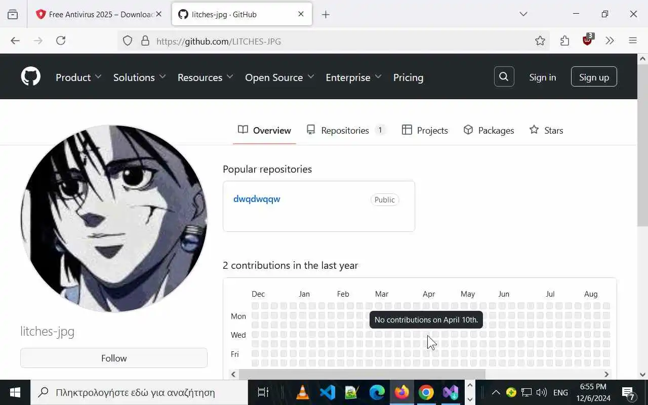Switch to the Stars tab

(546, 130)
